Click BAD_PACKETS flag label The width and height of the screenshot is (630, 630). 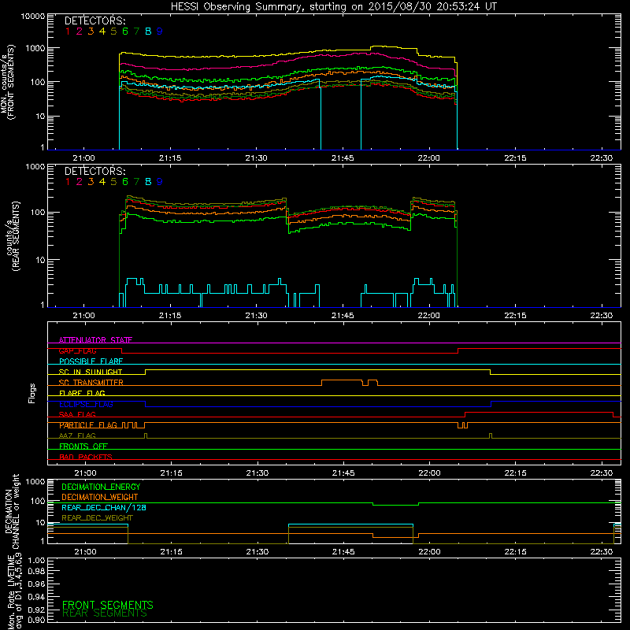click(x=86, y=457)
